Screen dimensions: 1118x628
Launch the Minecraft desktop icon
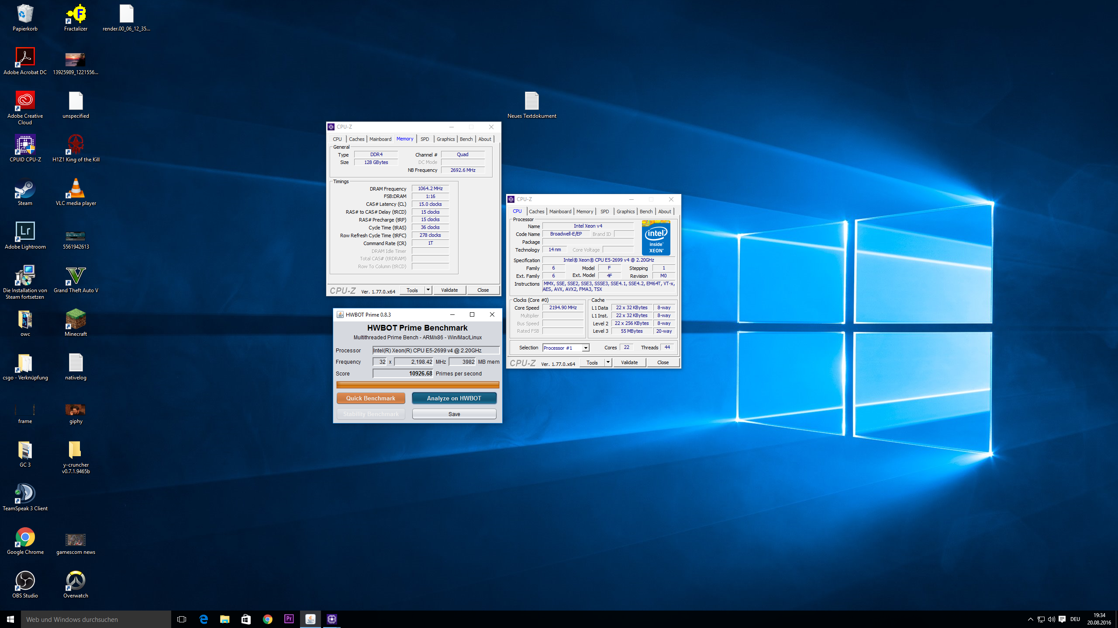(x=76, y=323)
